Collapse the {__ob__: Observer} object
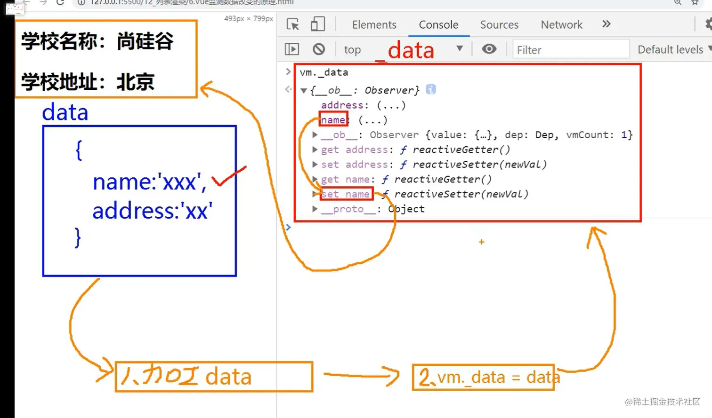Image resolution: width=712 pixels, height=418 pixels. tap(304, 90)
